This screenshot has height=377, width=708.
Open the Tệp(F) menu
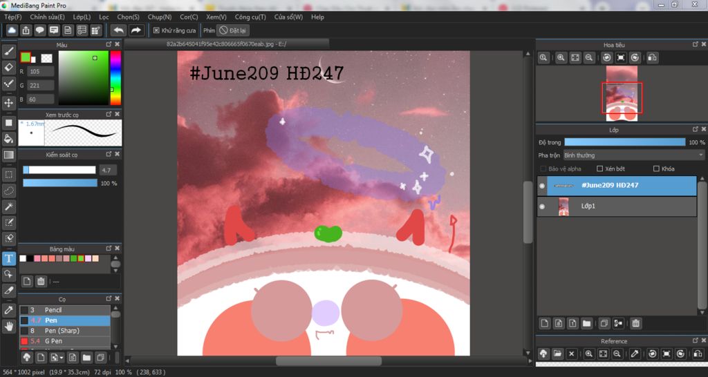(12, 17)
